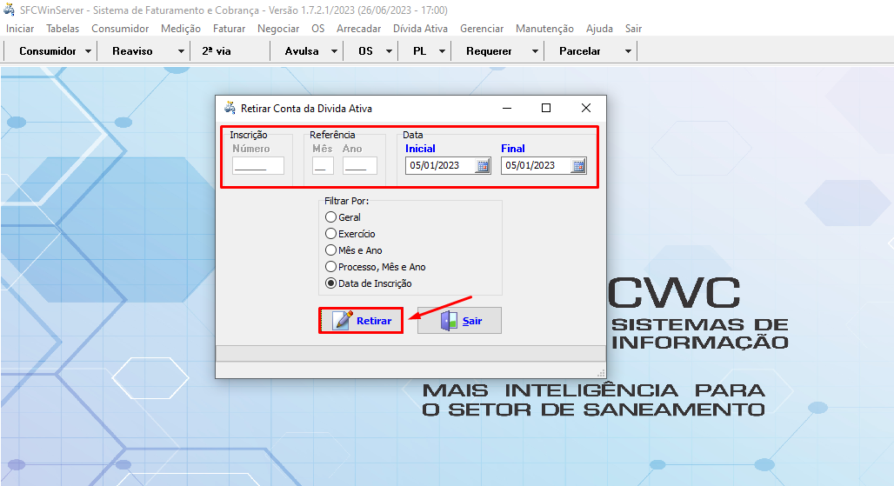Open the Tabelas menu

pos(63,29)
